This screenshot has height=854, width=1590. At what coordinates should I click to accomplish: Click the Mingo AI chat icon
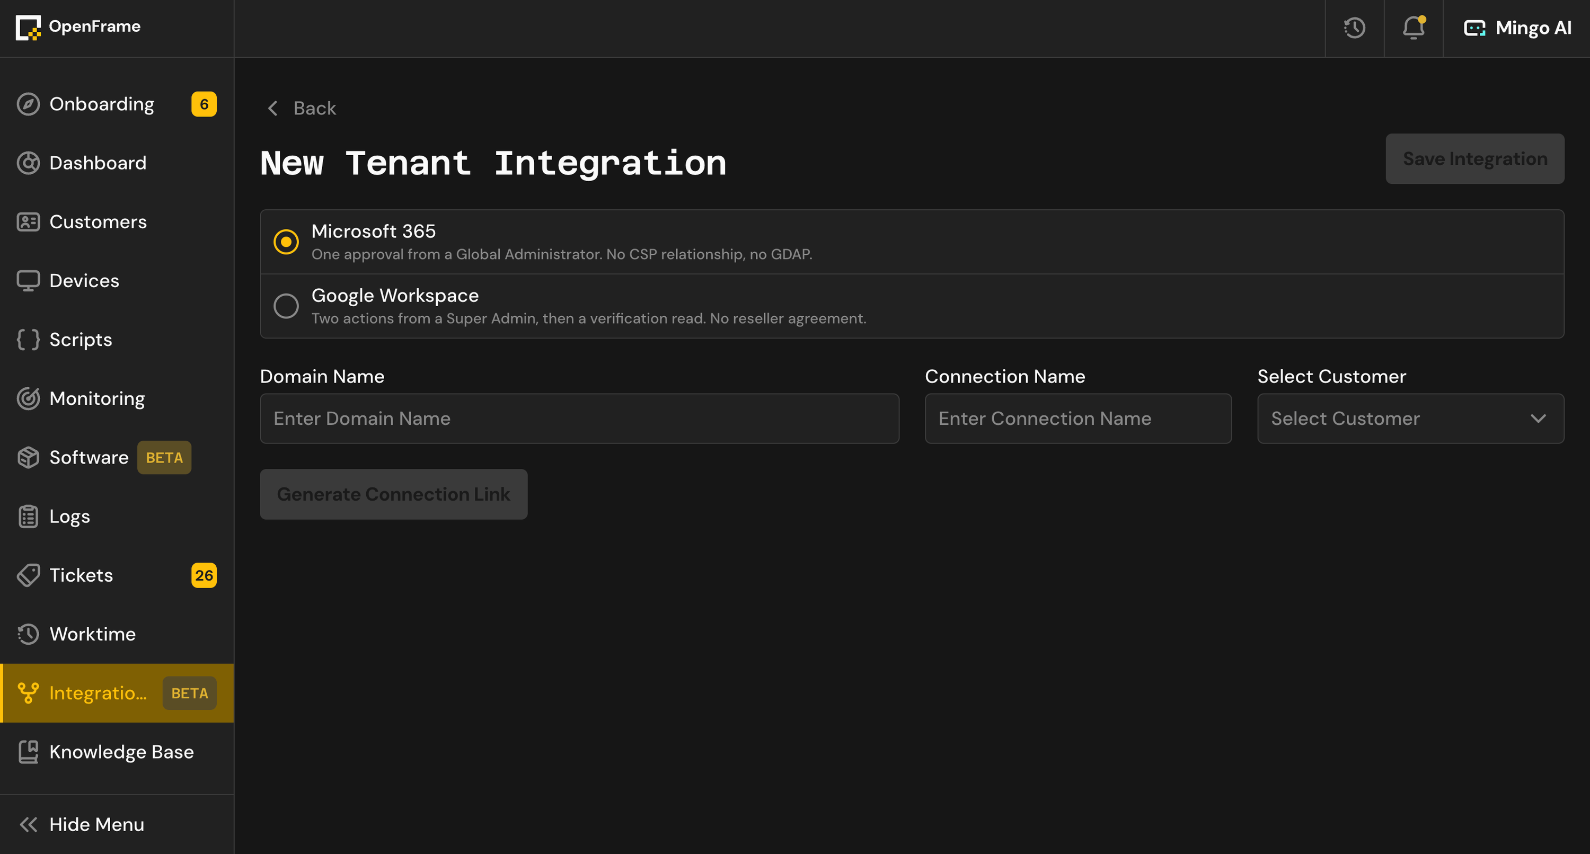point(1474,28)
